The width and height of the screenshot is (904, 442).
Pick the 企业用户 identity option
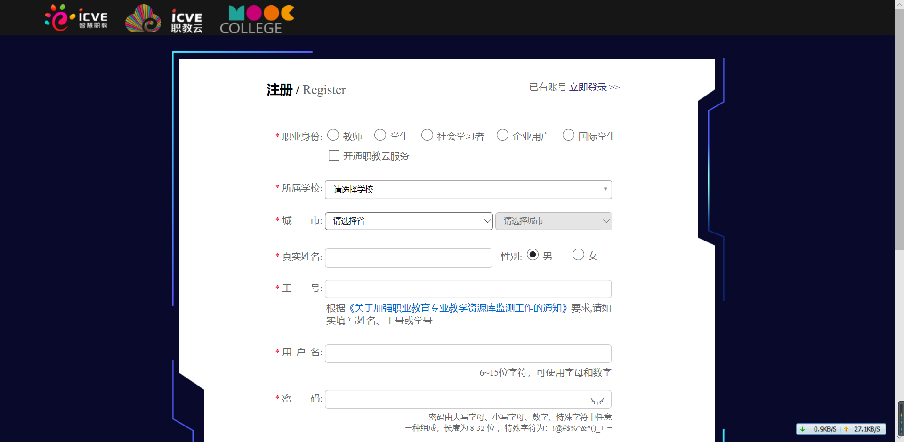(x=503, y=136)
